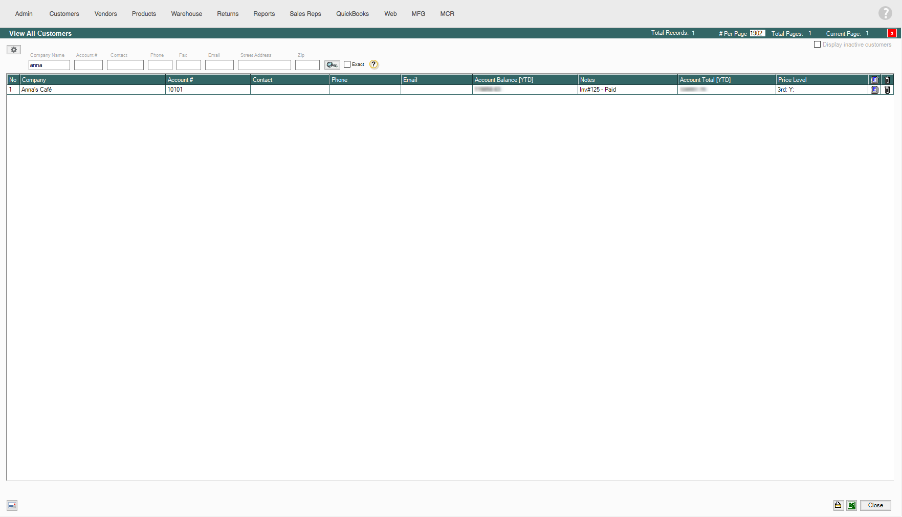Open the Customers menu
902x517 pixels.
tap(64, 14)
